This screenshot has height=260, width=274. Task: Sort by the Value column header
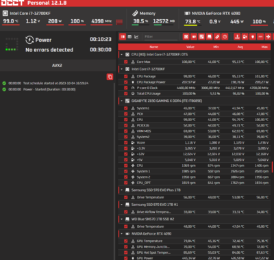(x=190, y=47)
